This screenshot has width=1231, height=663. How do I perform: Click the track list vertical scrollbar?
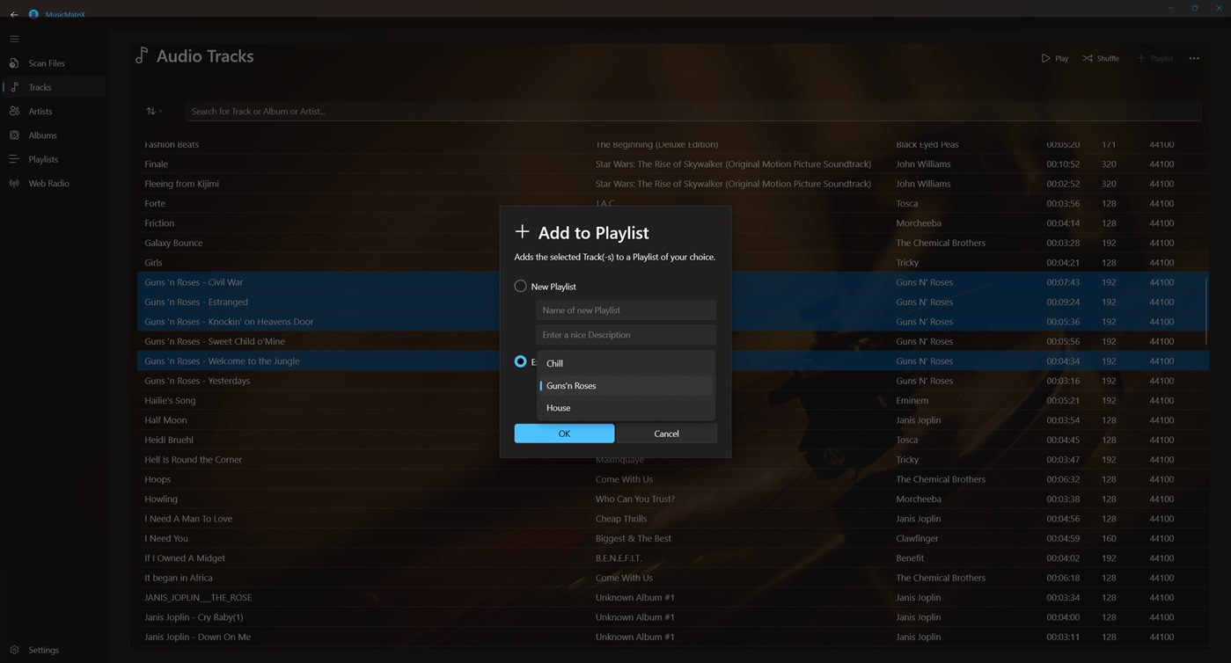tap(1206, 312)
